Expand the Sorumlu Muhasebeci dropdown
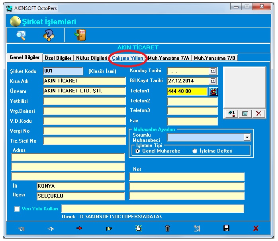 (x=247, y=137)
